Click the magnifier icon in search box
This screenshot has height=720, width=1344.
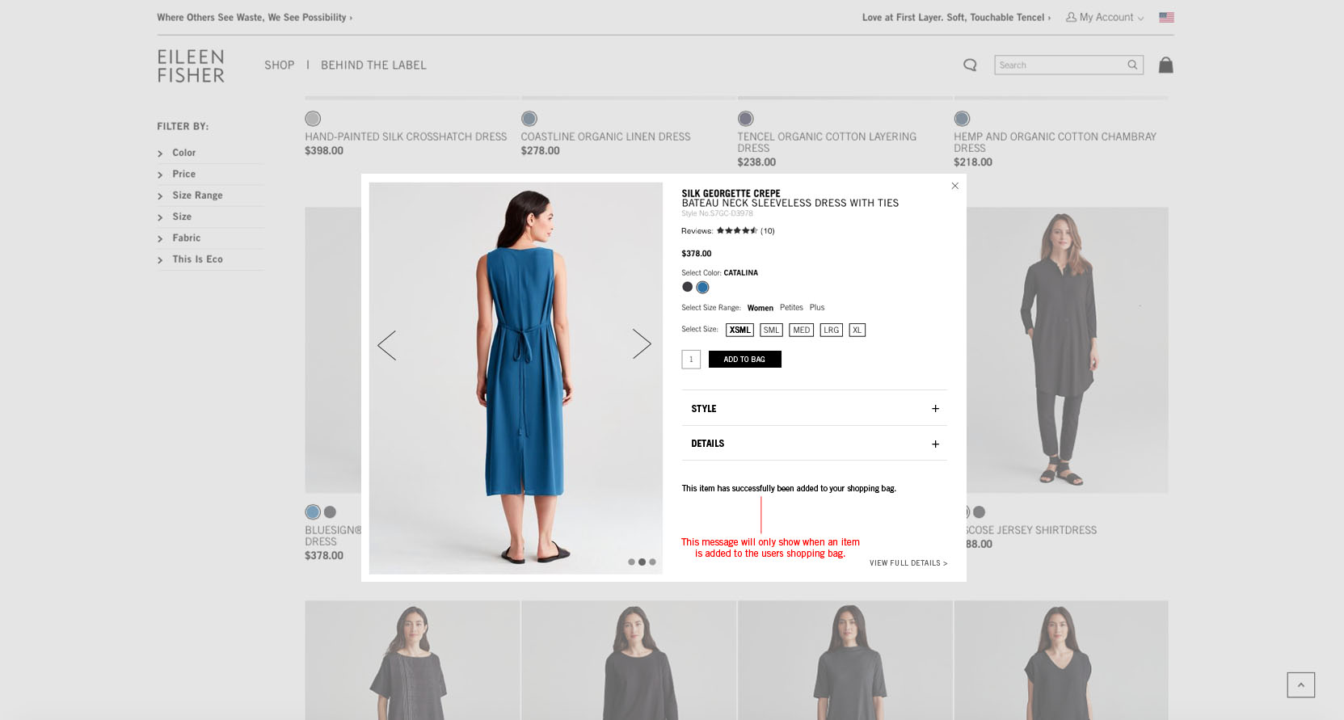click(x=1132, y=65)
